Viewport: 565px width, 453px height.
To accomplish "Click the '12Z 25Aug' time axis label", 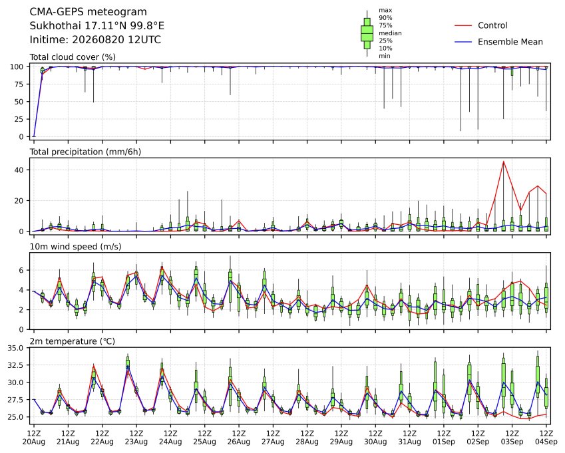I will click(x=205, y=438).
